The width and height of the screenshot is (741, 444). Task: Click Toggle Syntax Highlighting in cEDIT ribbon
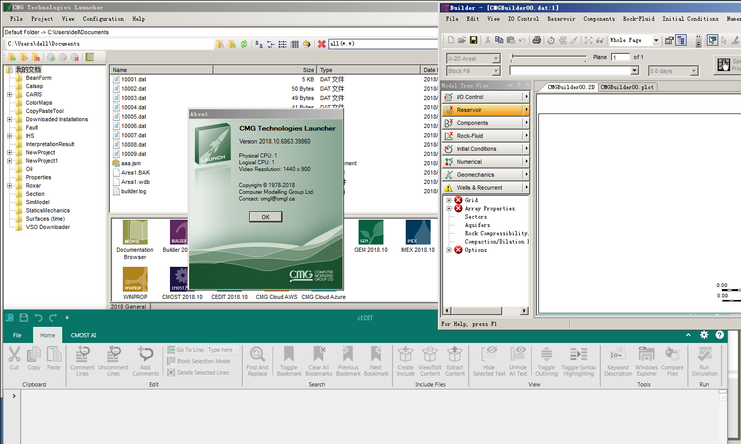579,361
